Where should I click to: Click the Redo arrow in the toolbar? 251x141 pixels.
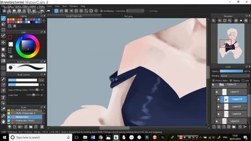pyautogui.click(x=48, y=11)
